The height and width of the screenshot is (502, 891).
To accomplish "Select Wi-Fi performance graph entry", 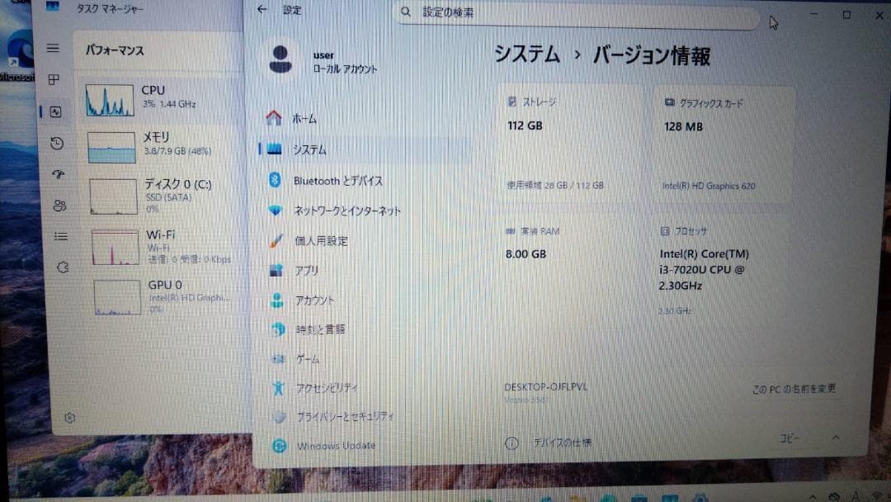I will click(165, 248).
